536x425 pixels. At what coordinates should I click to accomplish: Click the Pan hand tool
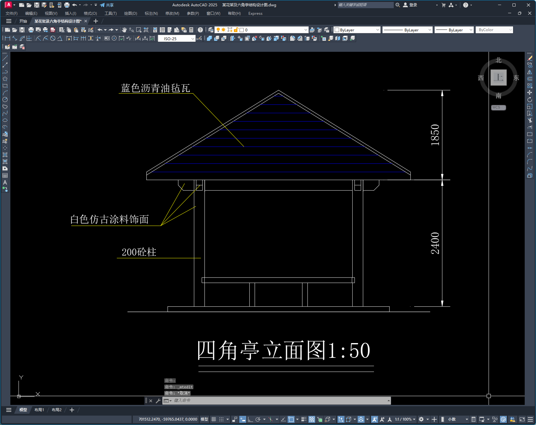click(x=124, y=30)
